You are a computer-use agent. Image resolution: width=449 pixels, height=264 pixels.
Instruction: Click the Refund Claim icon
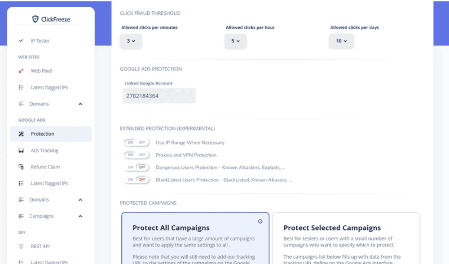click(x=21, y=167)
